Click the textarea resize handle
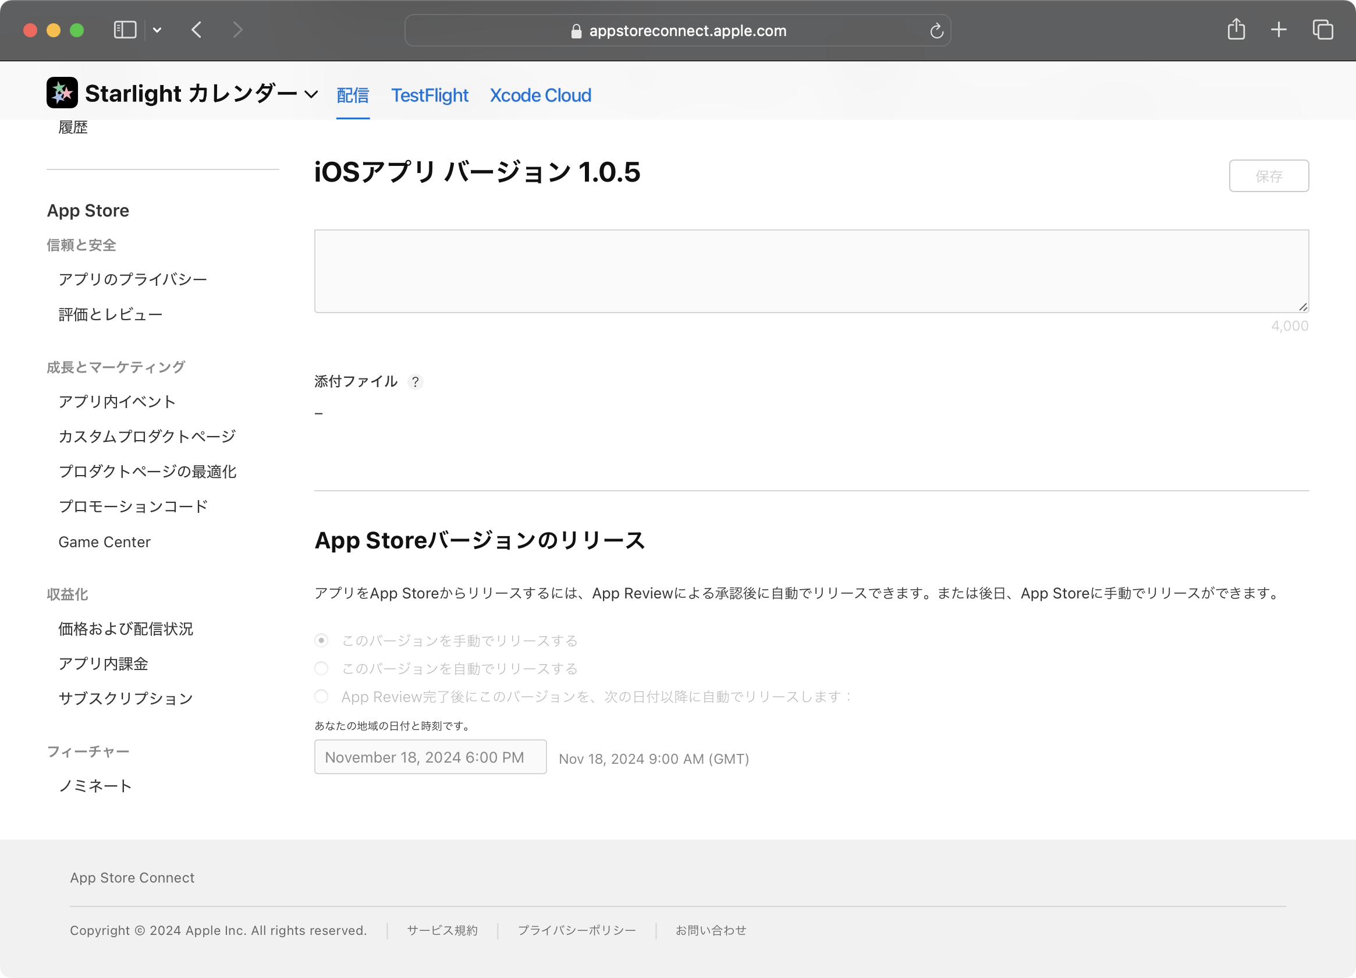 coord(1303,307)
